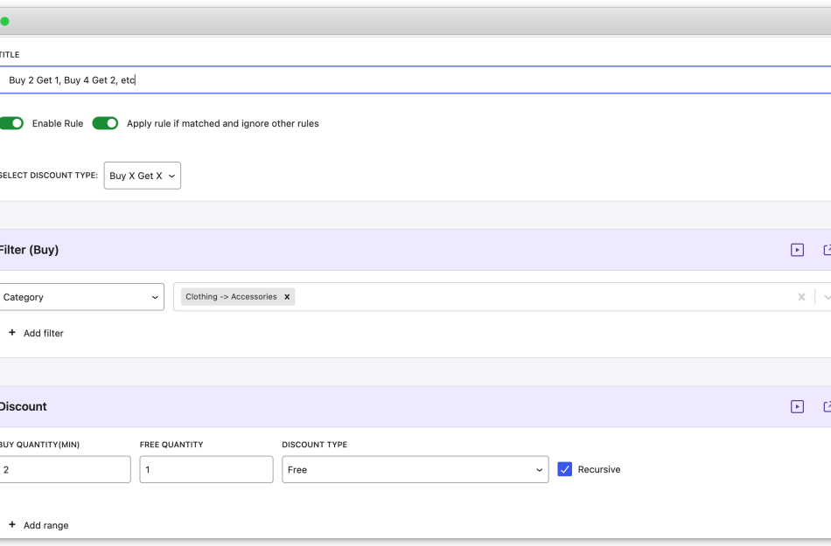Open the Filter (Buy) documentation link
The width and height of the screenshot is (831, 546).
click(x=827, y=249)
